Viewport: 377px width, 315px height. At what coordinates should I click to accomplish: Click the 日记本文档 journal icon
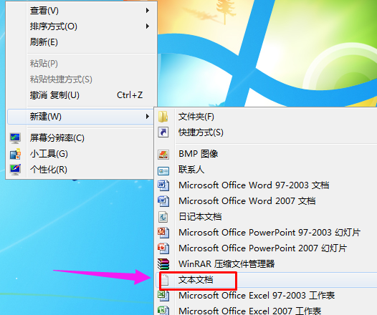[x=163, y=217]
